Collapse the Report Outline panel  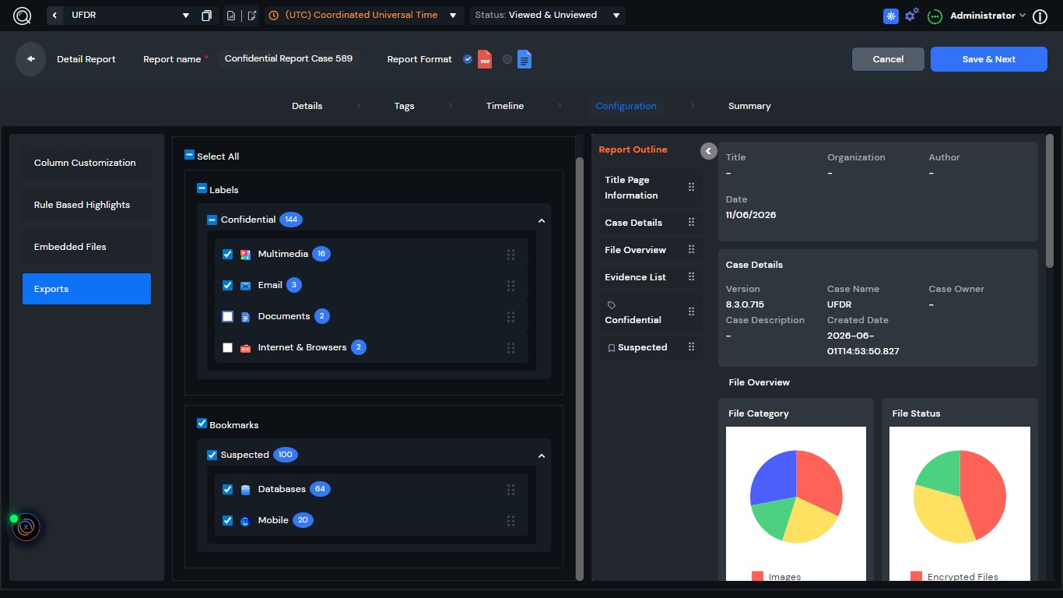tap(708, 151)
